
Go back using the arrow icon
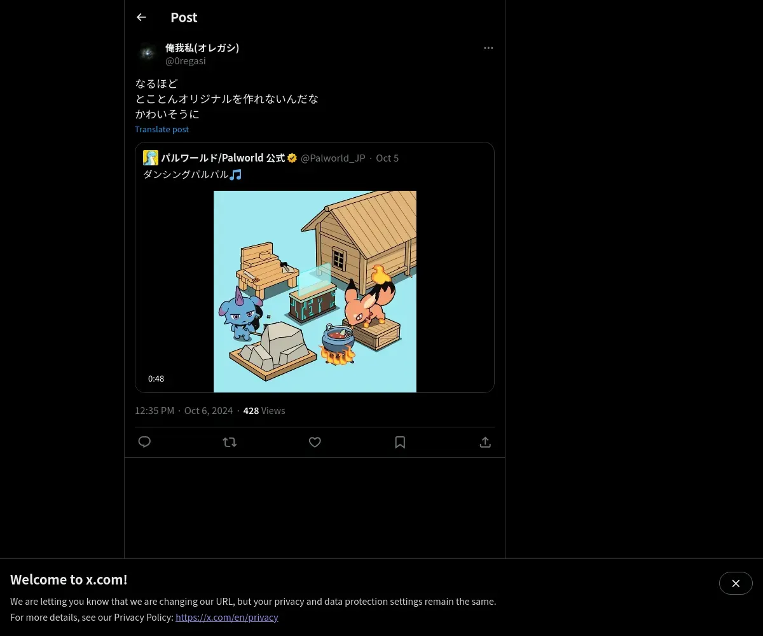point(141,17)
